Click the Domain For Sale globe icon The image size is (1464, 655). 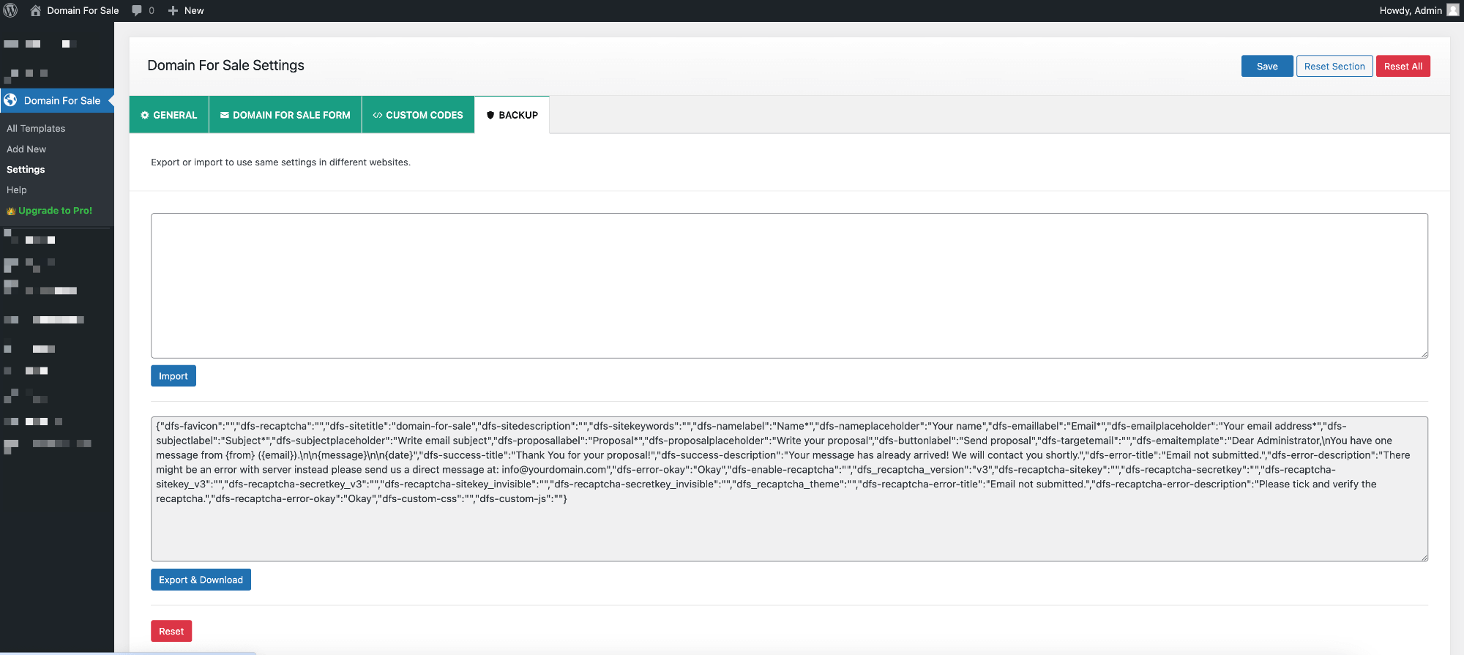(x=11, y=100)
